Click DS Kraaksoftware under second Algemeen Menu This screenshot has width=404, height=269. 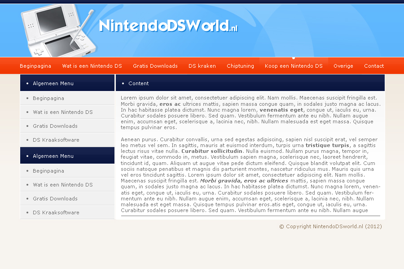point(67,213)
